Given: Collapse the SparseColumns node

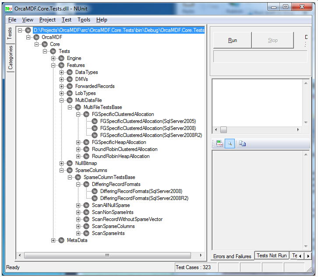Looking at the screenshot, I should (61, 170).
